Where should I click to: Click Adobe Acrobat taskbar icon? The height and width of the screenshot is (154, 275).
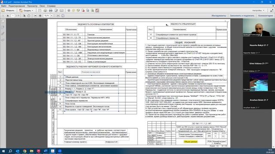click(x=52, y=151)
